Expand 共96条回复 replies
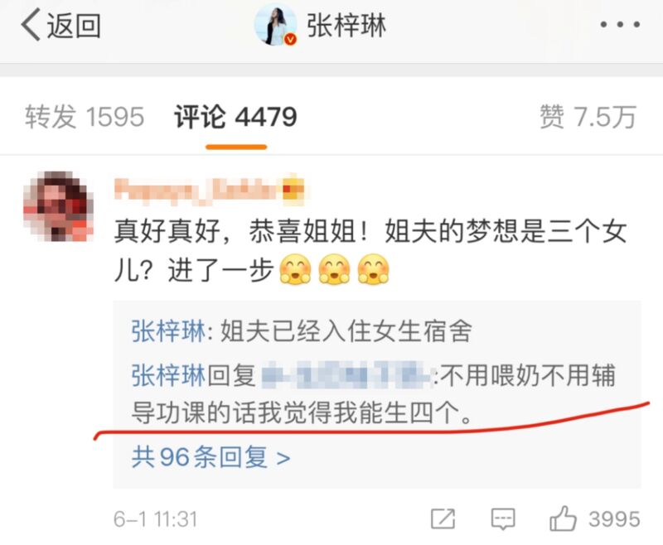This screenshot has height=545, width=663. pos(211,456)
